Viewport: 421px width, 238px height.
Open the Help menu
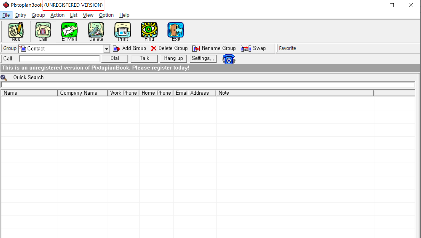point(124,15)
